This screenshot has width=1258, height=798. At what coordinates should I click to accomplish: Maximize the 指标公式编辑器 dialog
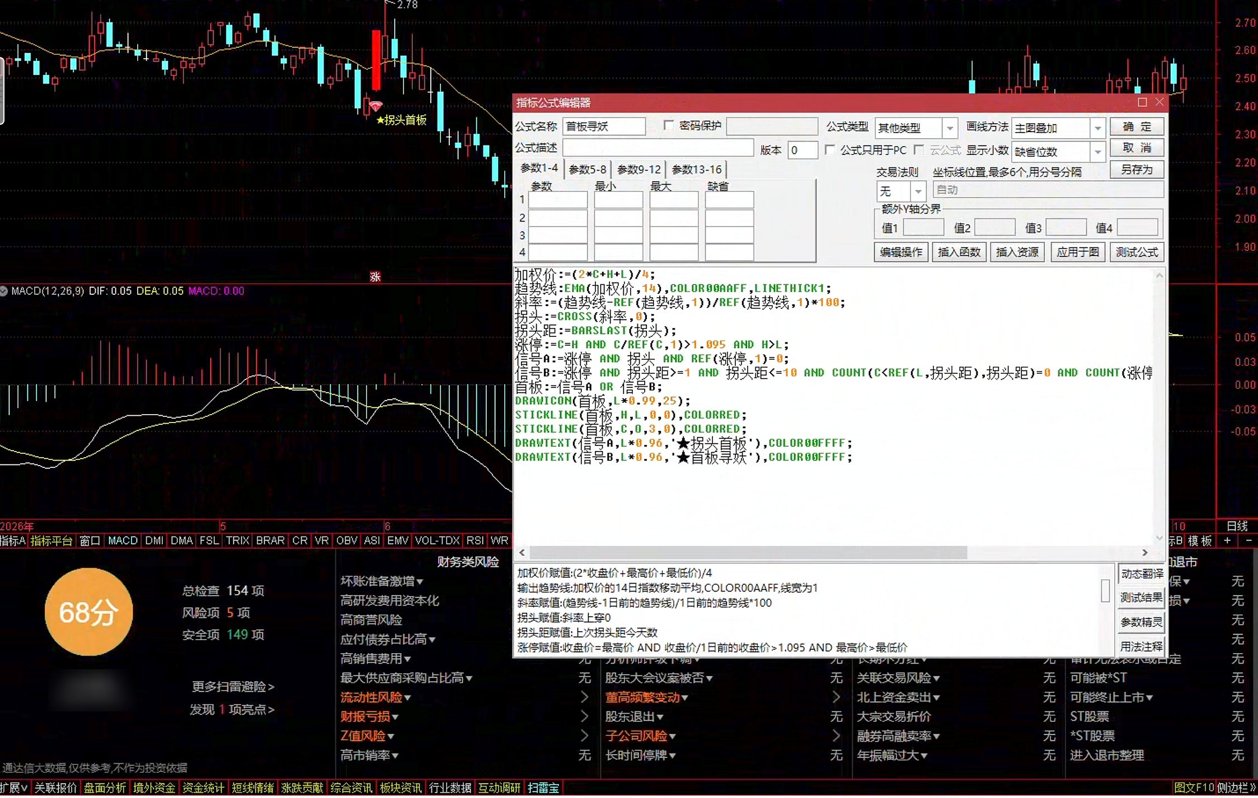pyautogui.click(x=1142, y=102)
